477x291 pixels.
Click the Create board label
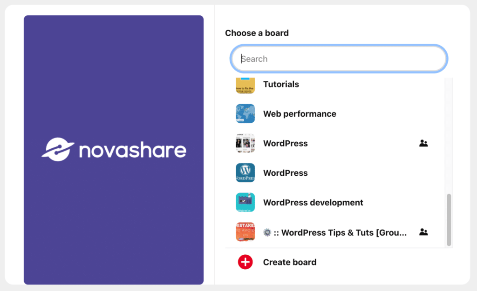point(290,262)
